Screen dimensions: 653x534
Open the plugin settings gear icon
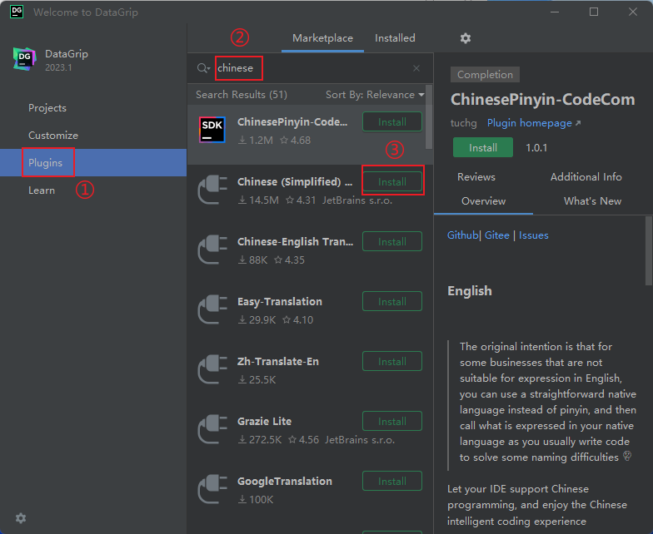click(465, 38)
